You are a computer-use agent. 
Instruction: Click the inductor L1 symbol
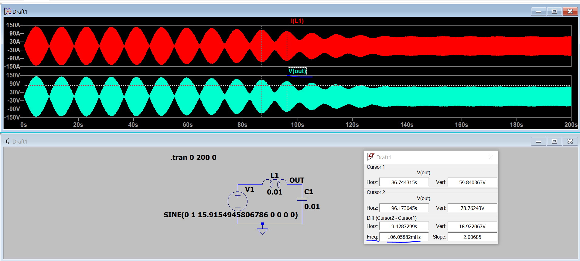pyautogui.click(x=275, y=183)
